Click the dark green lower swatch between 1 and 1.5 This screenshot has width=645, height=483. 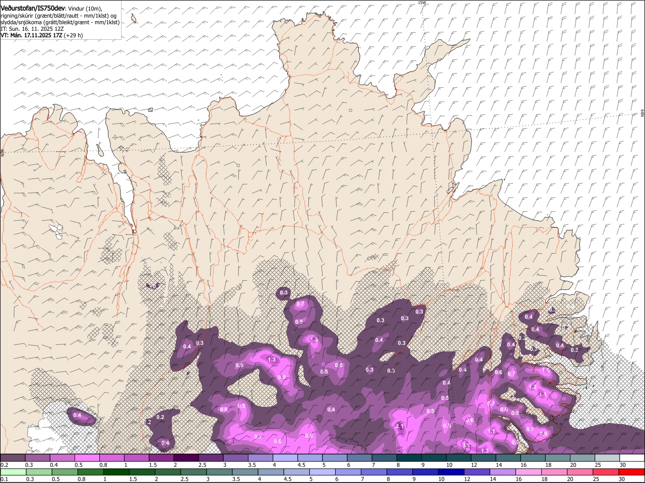(116, 472)
